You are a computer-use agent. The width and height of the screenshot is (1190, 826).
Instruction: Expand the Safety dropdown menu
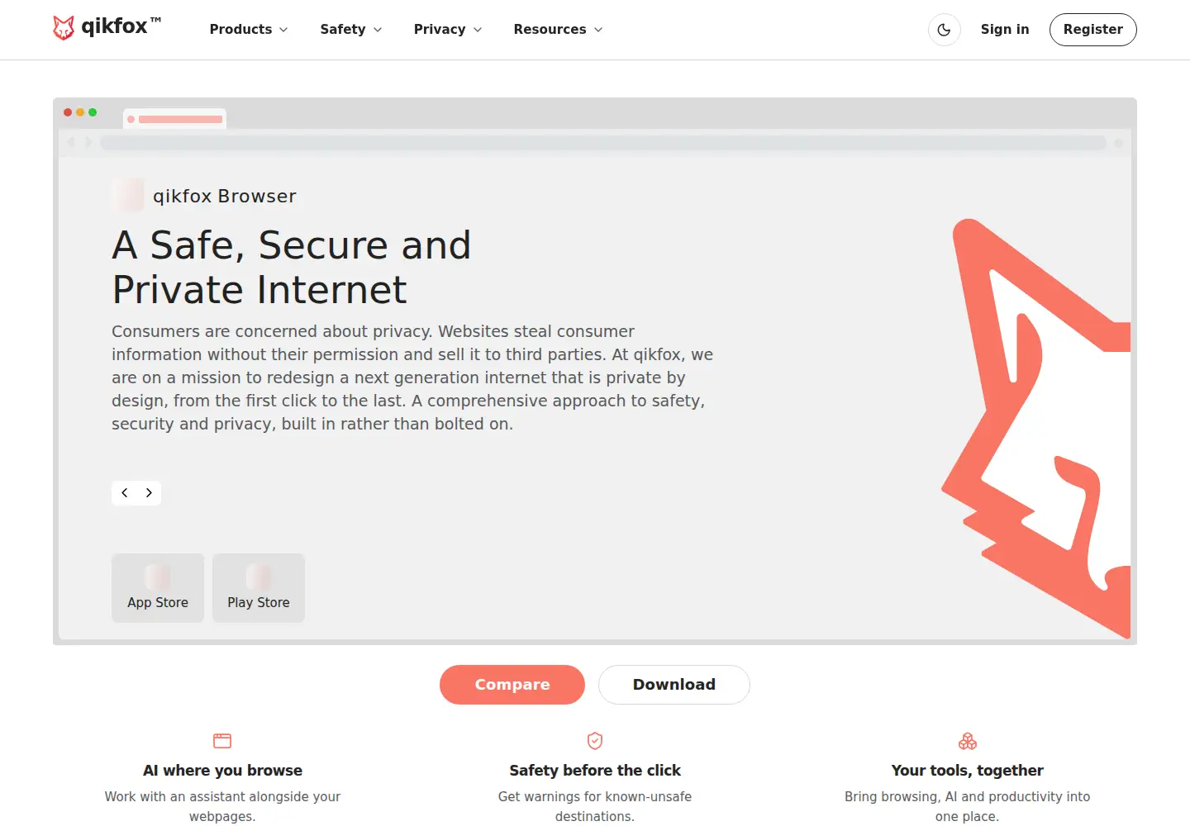tap(351, 30)
